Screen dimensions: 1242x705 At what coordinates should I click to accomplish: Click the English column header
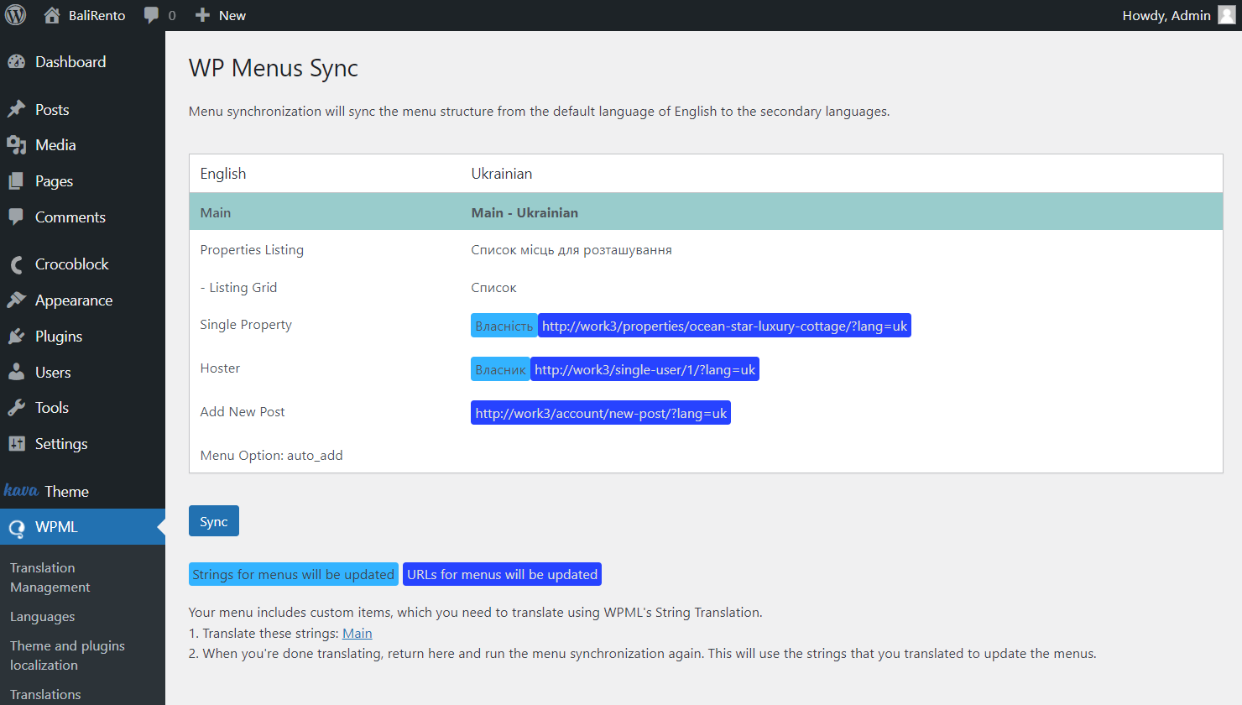(x=223, y=174)
